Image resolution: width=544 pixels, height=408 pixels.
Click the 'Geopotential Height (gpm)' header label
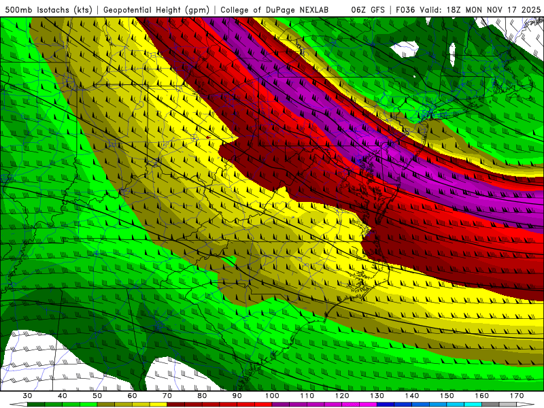pyautogui.click(x=156, y=10)
